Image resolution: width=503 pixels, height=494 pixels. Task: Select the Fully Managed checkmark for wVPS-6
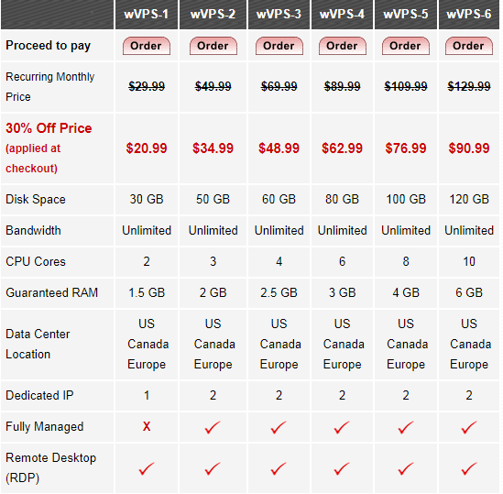(469, 427)
